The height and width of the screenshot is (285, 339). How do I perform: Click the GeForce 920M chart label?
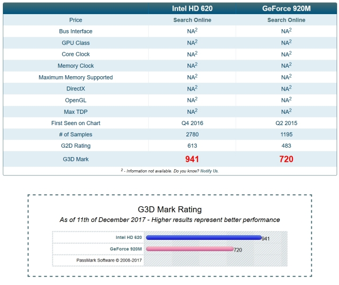pyautogui.click(x=126, y=249)
